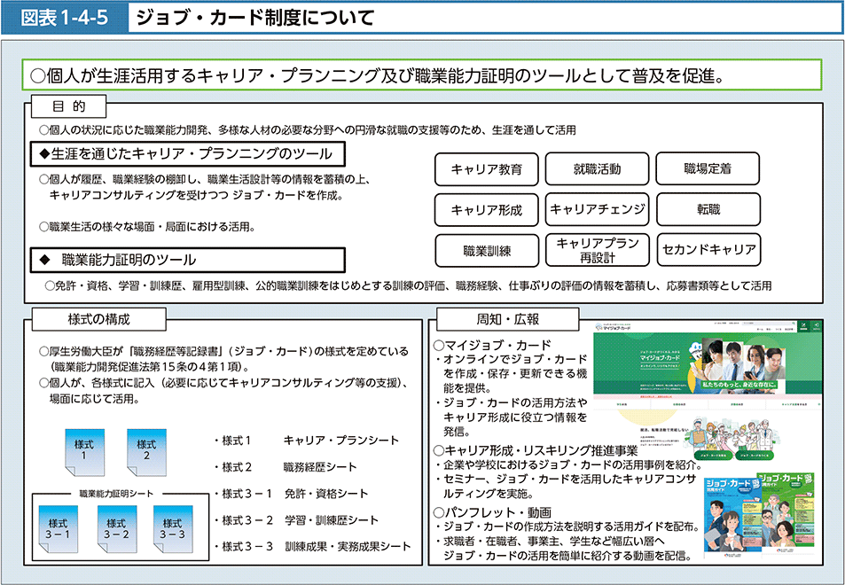The image size is (845, 585).
Task: Open the green ジョブ・カード guide pamphlet cover
Action: tap(786, 514)
